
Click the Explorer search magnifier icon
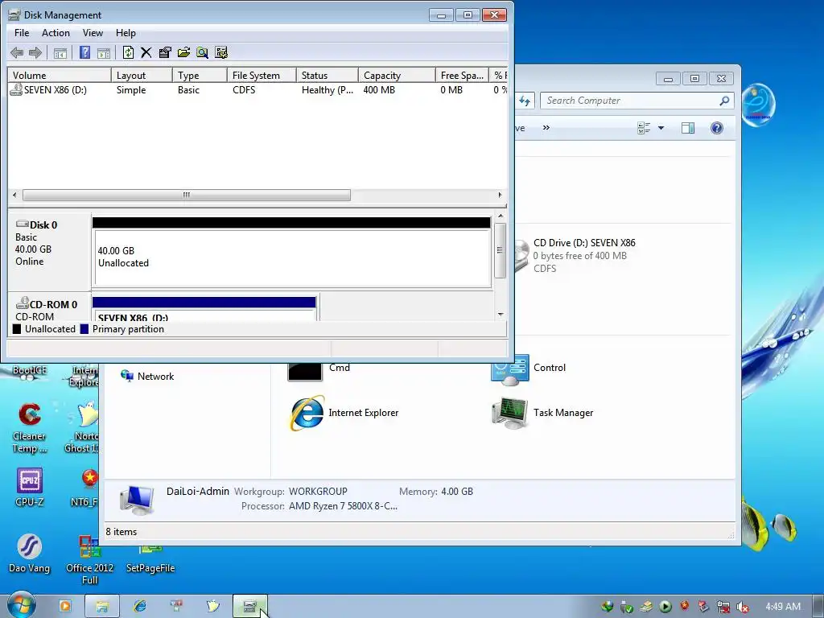pyautogui.click(x=724, y=101)
